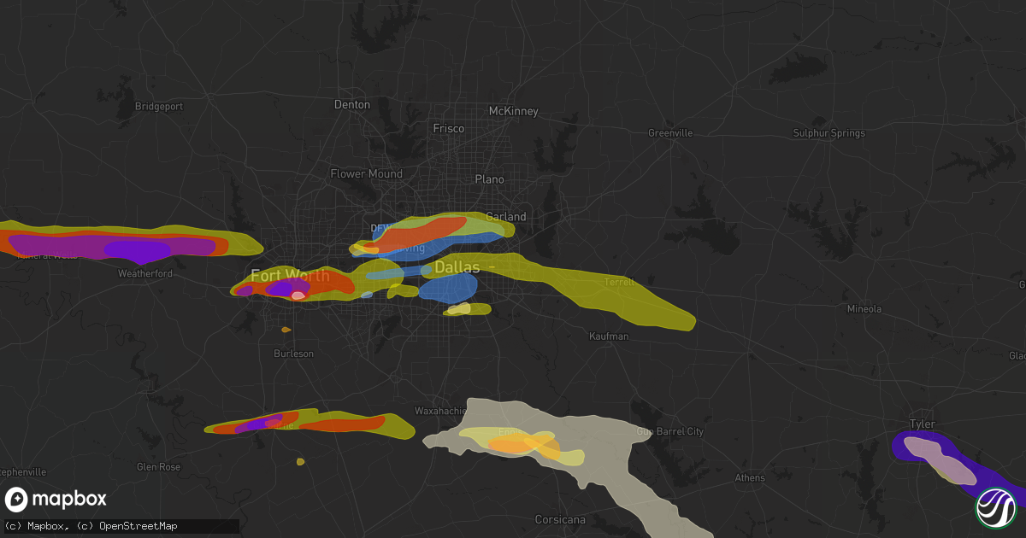Viewport: 1026px width, 538px height.
Task: Select the Garland label
Action: [x=504, y=217]
